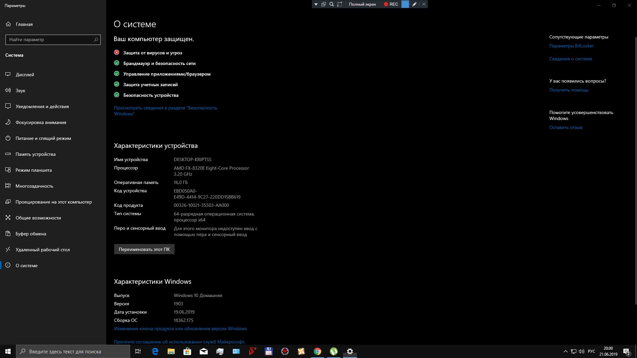Show hidden system tray icons
The height and width of the screenshot is (358, 637).
565,351
